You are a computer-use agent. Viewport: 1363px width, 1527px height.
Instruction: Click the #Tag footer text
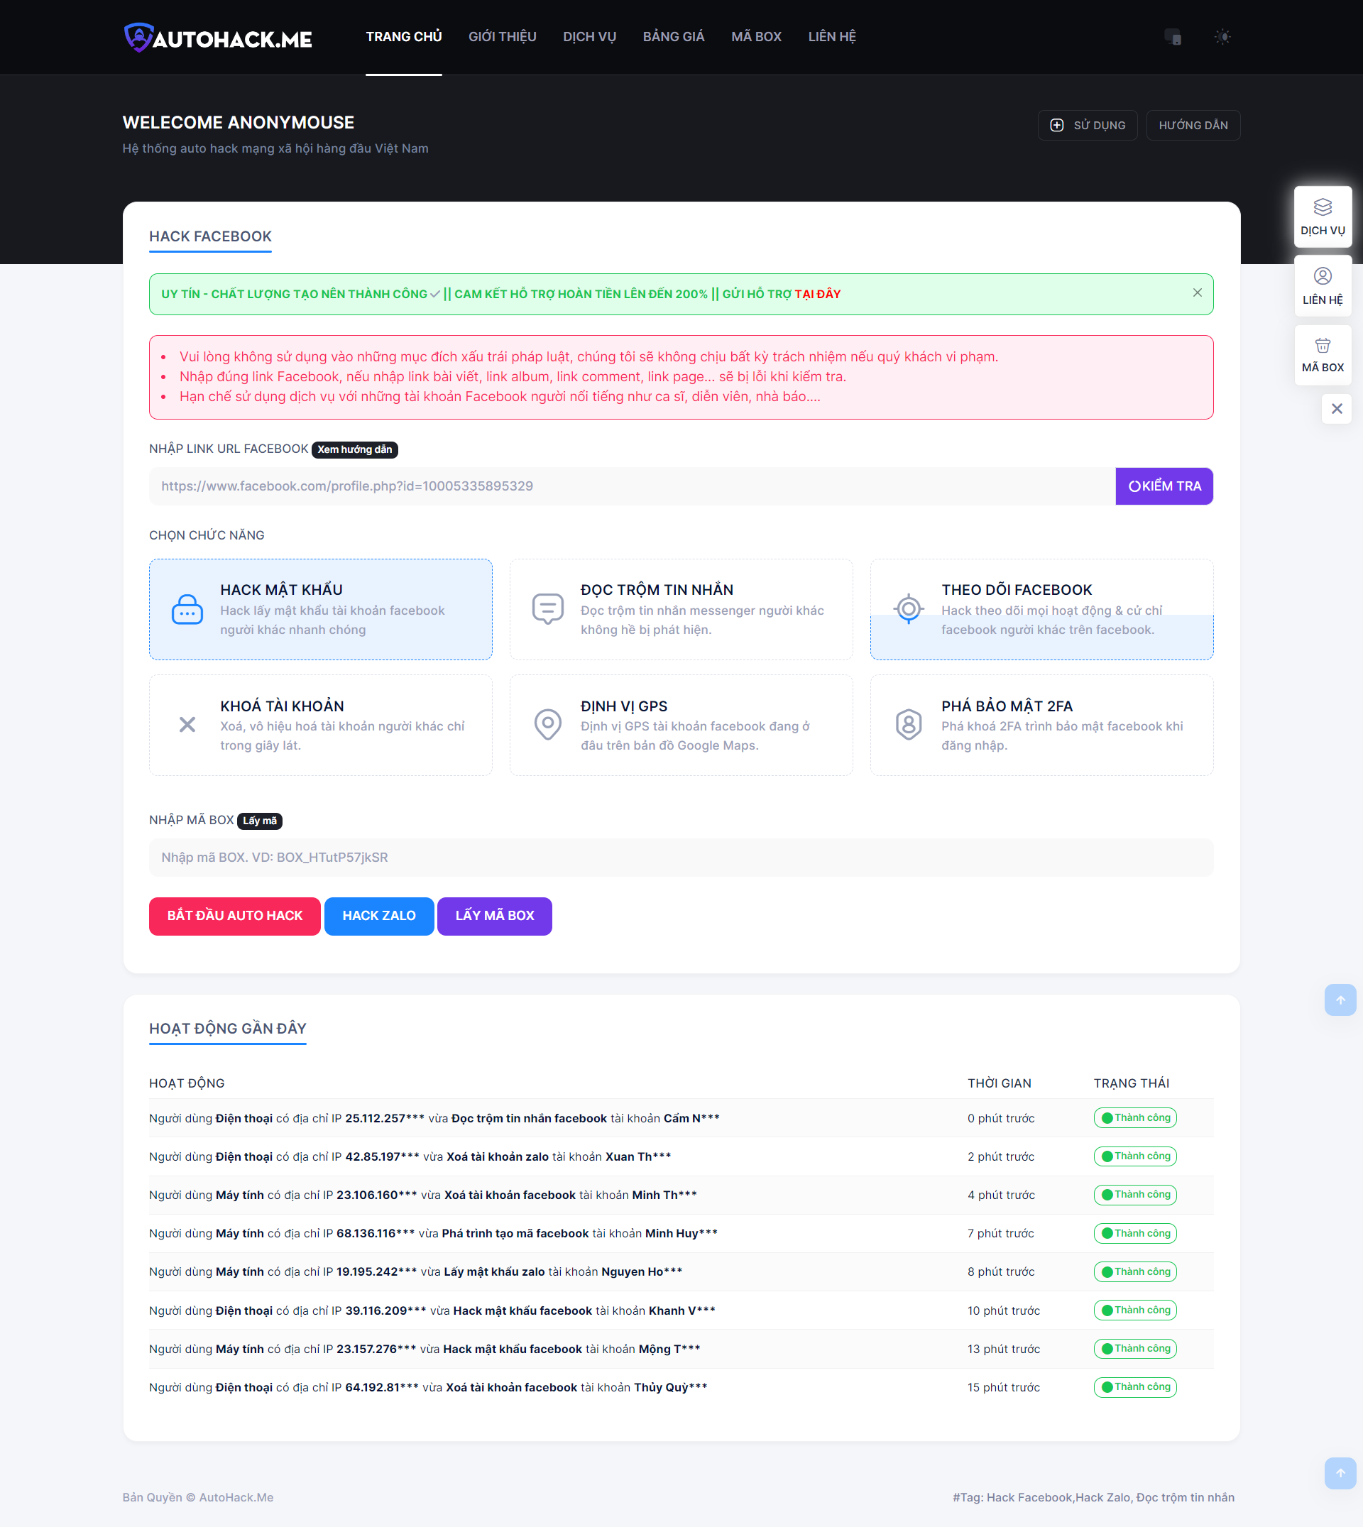[x=1093, y=1498]
